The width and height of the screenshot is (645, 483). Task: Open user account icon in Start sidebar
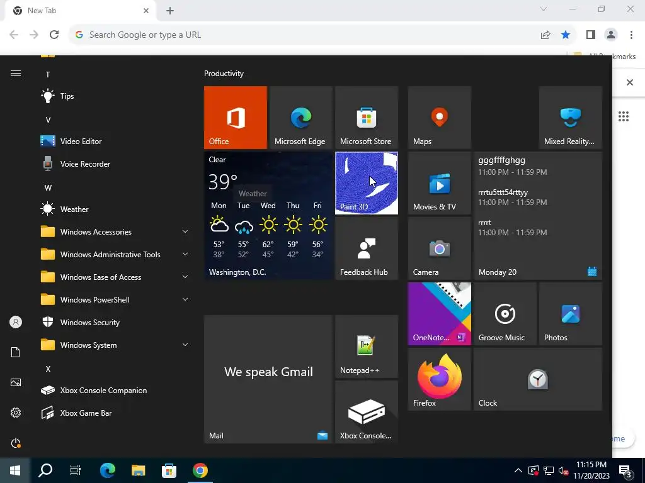(16, 322)
